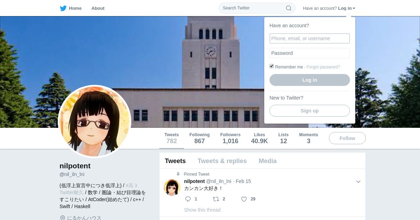Image resolution: width=420 pixels, height=220 pixels.
Task: Click the Forgot password? link
Action: (x=323, y=67)
